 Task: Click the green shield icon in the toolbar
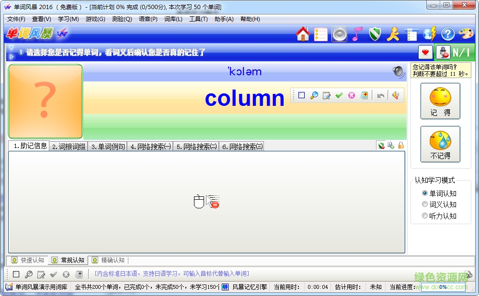[375, 34]
